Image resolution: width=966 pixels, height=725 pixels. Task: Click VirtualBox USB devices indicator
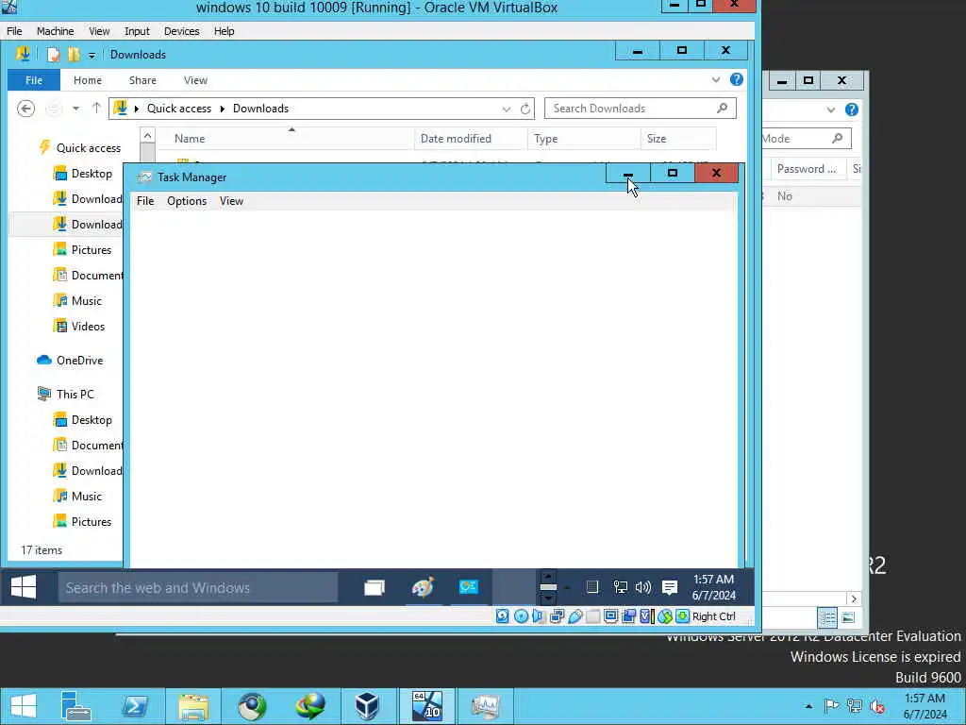pyautogui.click(x=575, y=615)
